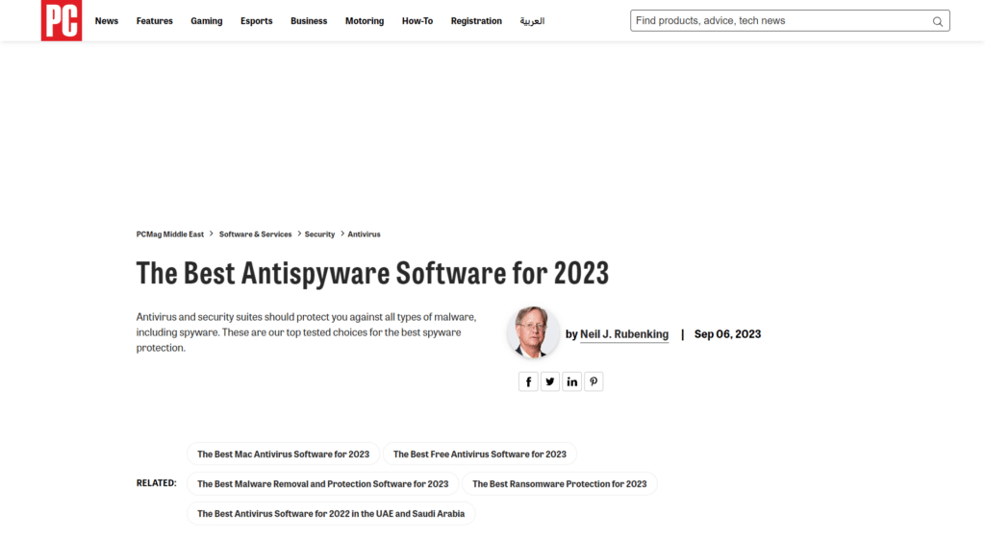Open the How-To section
The height and width of the screenshot is (540, 985).
pyautogui.click(x=417, y=21)
